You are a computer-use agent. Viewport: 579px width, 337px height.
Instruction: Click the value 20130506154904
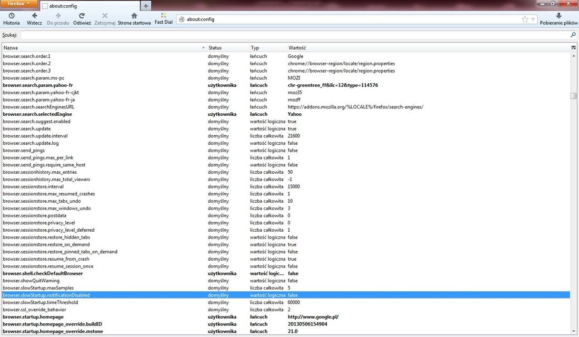pos(307,324)
